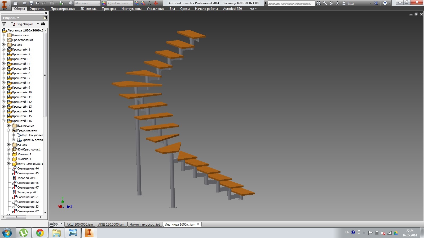
Task: Open Model browser help icon
Action: click(x=45, y=17)
